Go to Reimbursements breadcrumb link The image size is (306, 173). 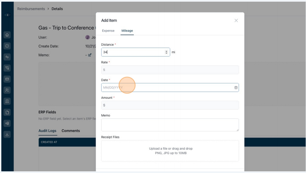[31, 9]
